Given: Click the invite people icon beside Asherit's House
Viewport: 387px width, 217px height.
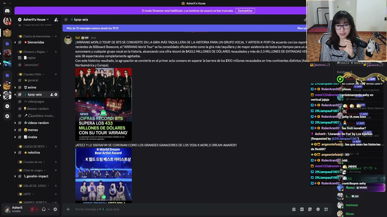Looking at the screenshot, I should [x=56, y=20].
